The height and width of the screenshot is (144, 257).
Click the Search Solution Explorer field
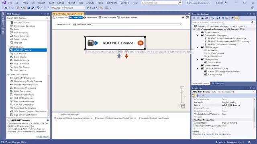click(x=221, y=22)
